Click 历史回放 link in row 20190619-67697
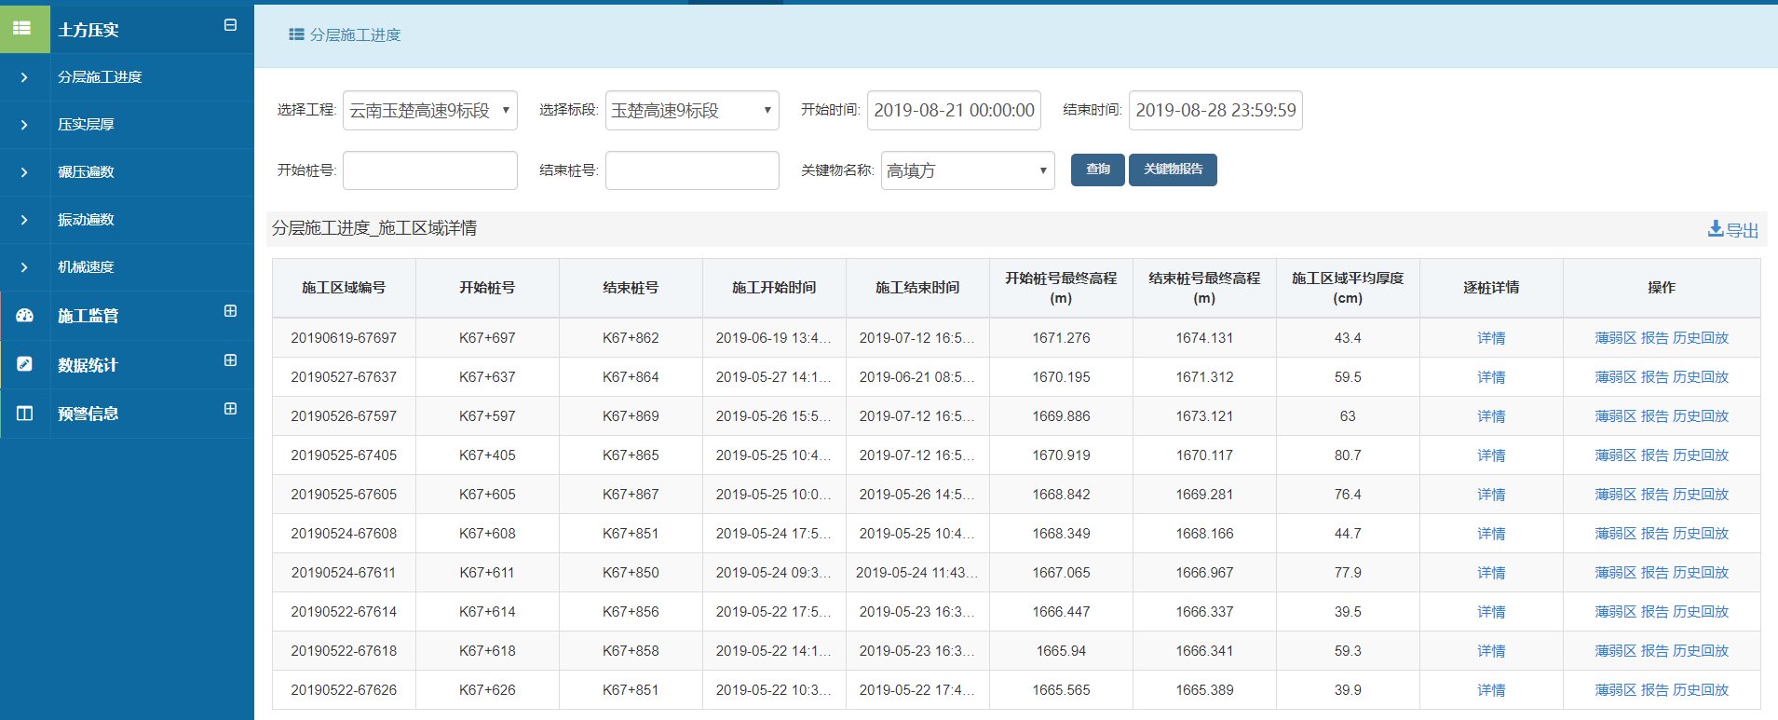The height and width of the screenshot is (720, 1778). coord(1701,338)
